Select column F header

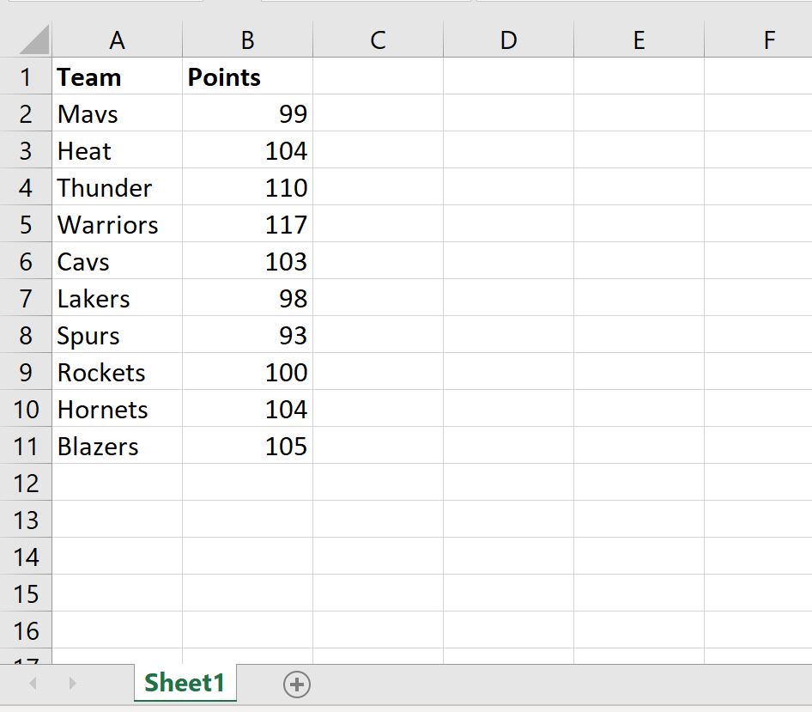pos(767,40)
